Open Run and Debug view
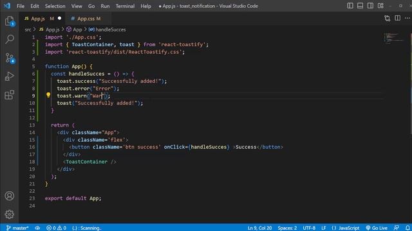 [10, 76]
